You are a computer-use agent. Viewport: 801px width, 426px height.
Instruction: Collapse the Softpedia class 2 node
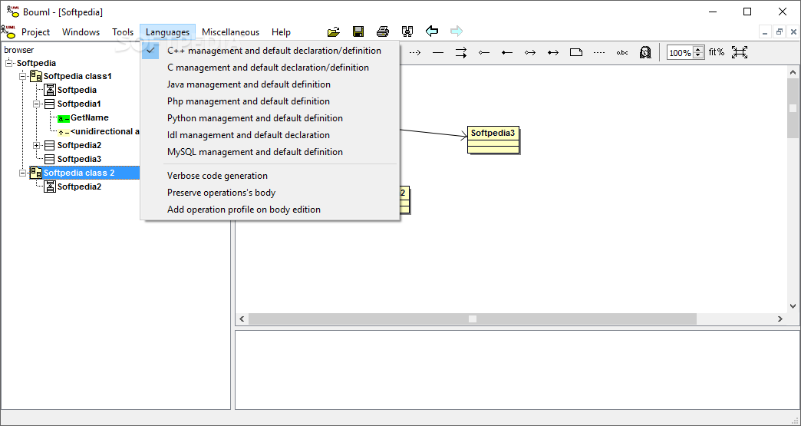point(22,173)
